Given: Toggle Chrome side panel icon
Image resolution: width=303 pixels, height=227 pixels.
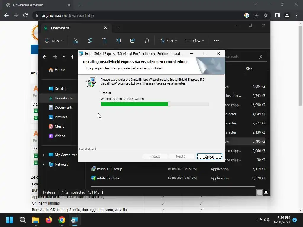Looking at the screenshot, I should [278, 15].
